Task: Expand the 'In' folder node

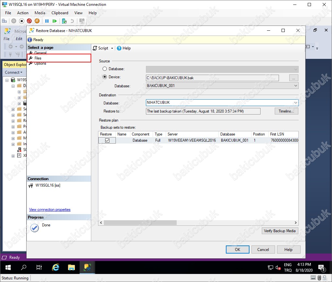Action: click(x=13, y=144)
